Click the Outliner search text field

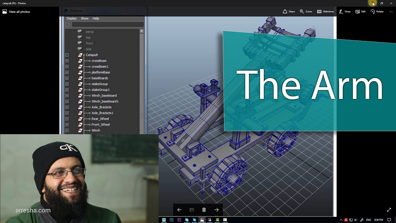tap(108, 24)
